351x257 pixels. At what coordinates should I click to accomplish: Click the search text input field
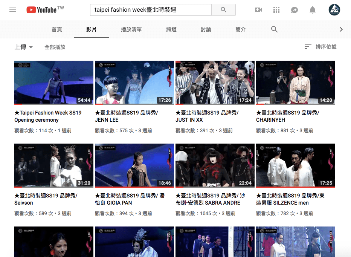pyautogui.click(x=151, y=10)
